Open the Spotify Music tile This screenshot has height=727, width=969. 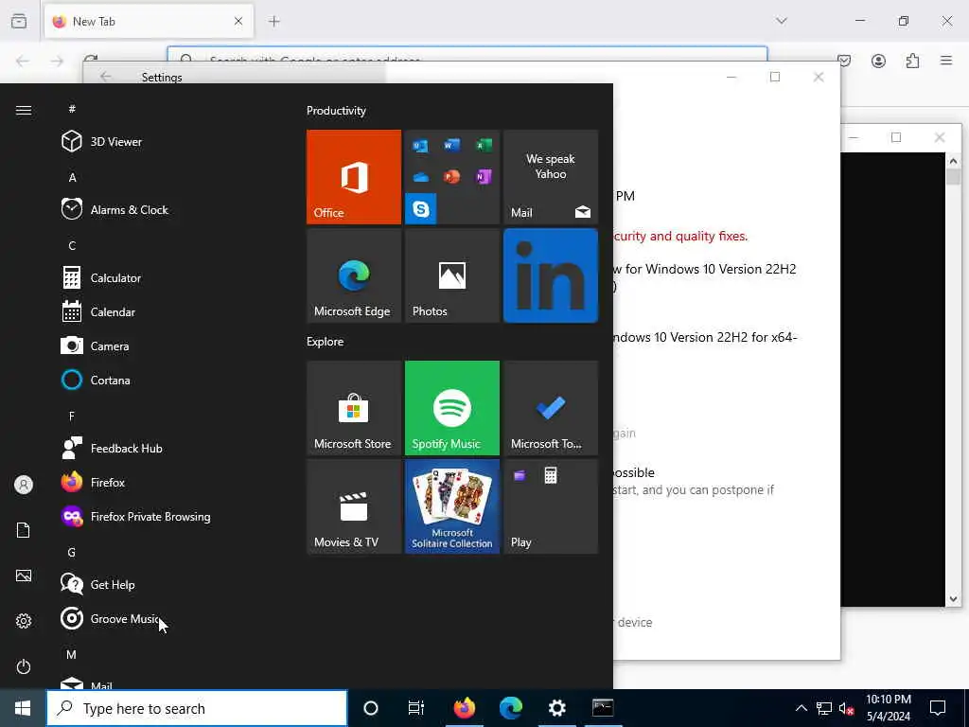coord(451,408)
